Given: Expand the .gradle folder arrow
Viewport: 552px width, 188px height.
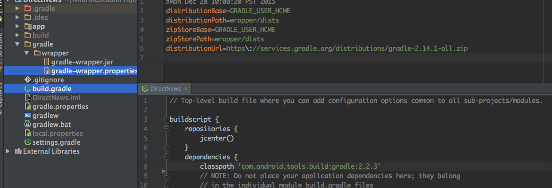Looking at the screenshot, I should pos(17,8).
